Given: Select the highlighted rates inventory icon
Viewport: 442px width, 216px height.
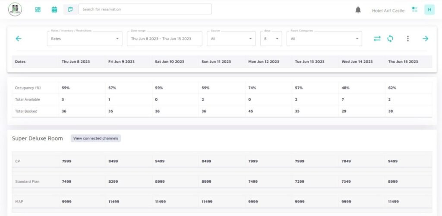Looking at the screenshot, I should coord(70,10).
